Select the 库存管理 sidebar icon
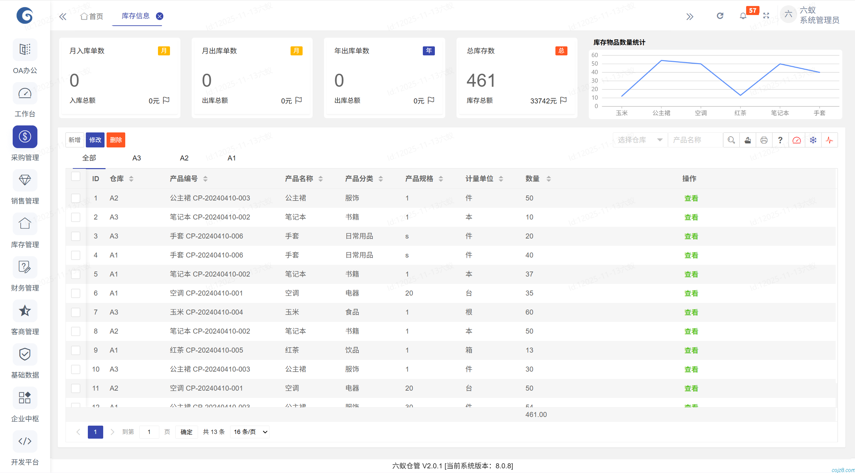 (25, 223)
